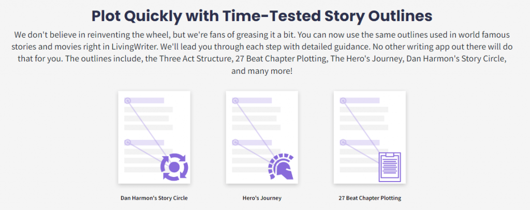
Task: Select upper circle marker in Story Circle card
Action: (127, 101)
